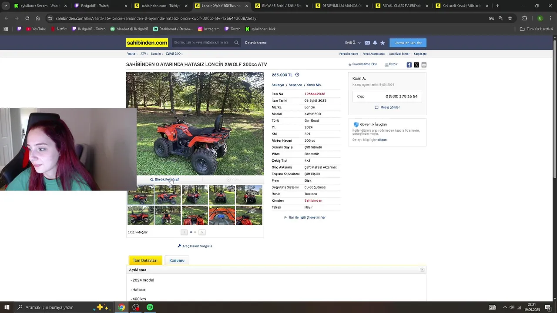
Task: Open the Windows Start menu
Action: 7,307
